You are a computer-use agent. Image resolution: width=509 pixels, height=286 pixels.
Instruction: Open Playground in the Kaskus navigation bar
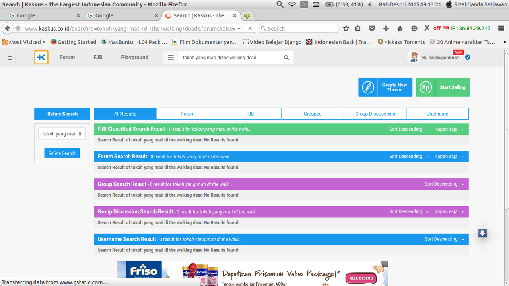click(x=134, y=57)
